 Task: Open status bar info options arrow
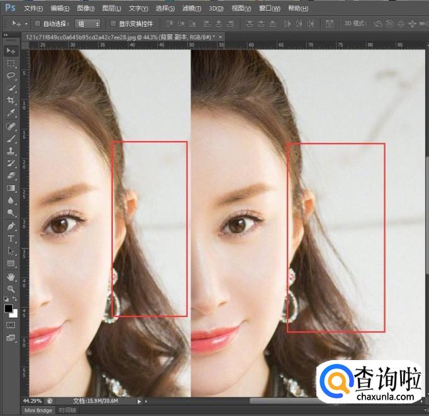[139, 402]
